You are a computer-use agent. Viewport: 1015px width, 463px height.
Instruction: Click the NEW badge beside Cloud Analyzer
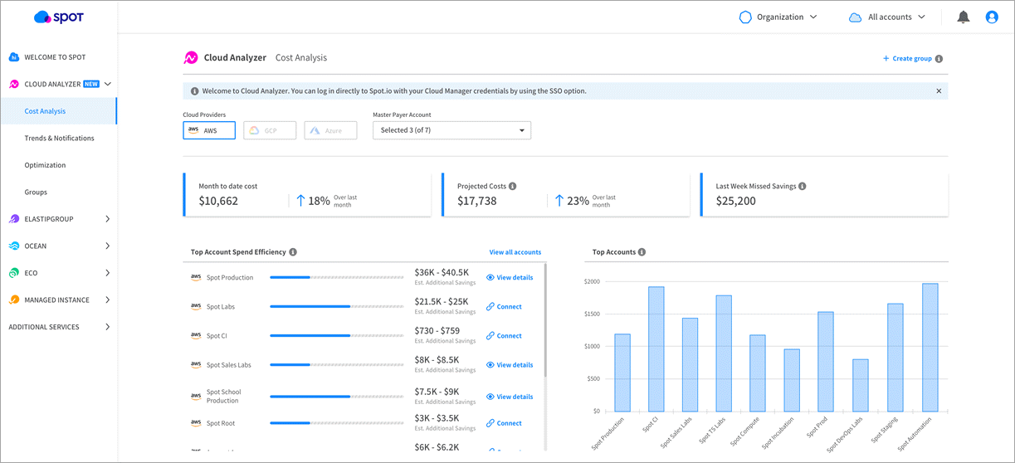(x=91, y=84)
